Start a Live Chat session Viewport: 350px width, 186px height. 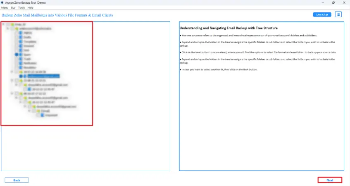coord(322,14)
